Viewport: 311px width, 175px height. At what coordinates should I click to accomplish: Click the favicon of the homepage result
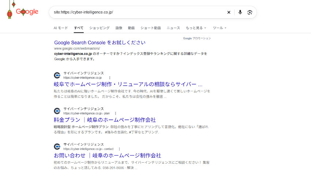(x=57, y=75)
